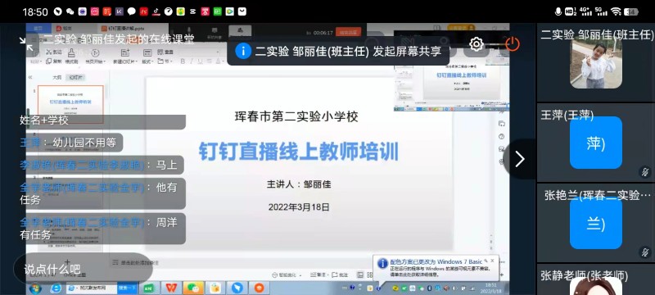The image size is (655, 295).
Task: Switch to the Slides (幻灯片) tab
Action: click(x=76, y=77)
